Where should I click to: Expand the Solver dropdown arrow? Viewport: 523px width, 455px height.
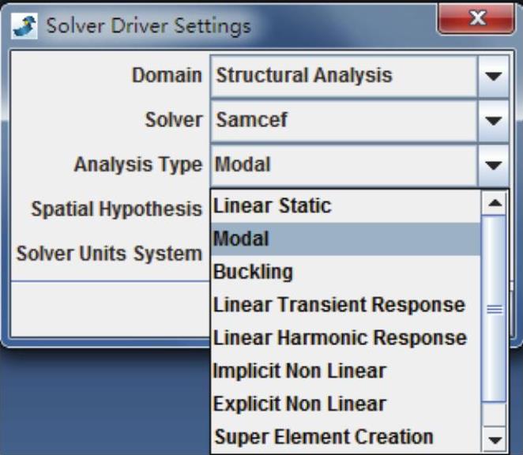point(494,122)
